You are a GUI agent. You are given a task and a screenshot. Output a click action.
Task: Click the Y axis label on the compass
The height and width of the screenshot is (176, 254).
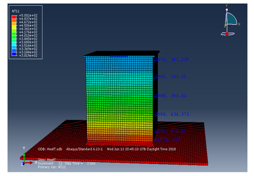(x=227, y=6)
